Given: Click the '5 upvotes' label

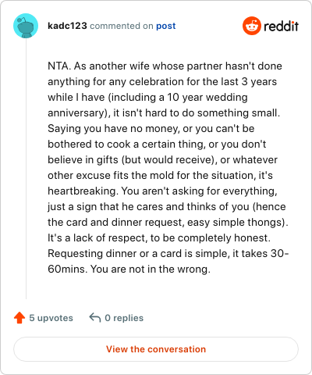Looking at the screenshot, I should (51, 318).
